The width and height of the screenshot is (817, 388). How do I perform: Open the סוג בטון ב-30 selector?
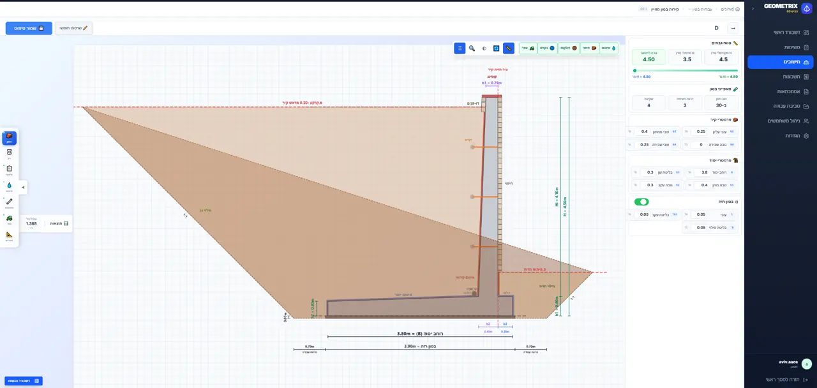coord(721,102)
